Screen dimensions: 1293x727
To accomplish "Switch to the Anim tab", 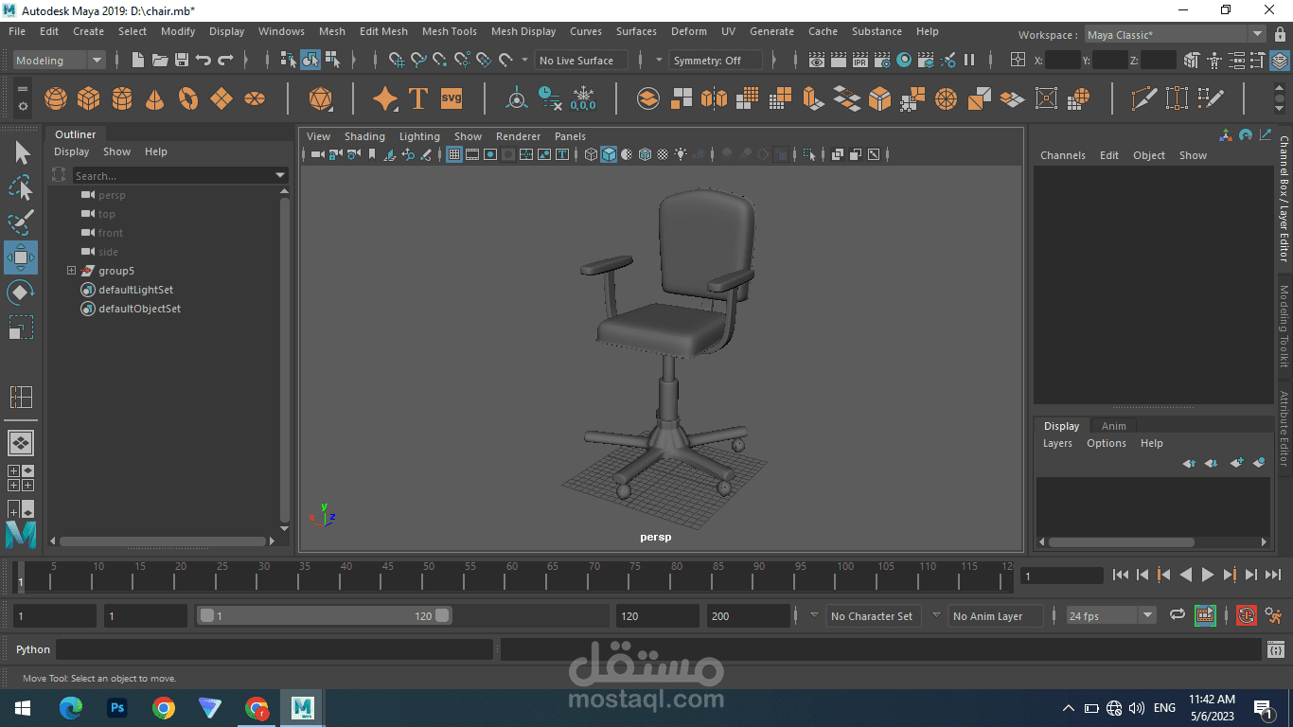I will click(1113, 426).
